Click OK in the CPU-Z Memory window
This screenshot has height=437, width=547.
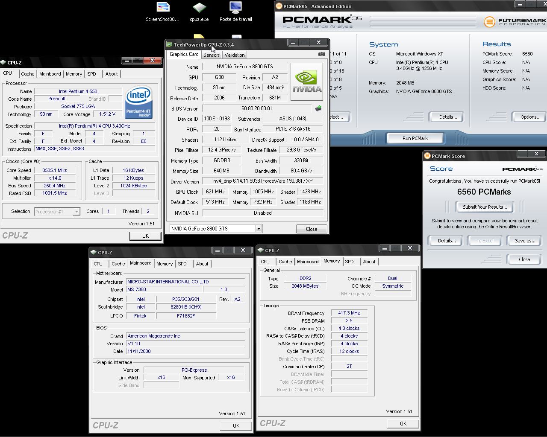[403, 424]
